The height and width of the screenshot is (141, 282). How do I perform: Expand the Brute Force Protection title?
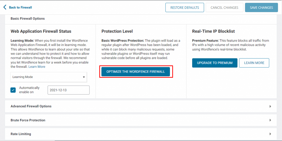point(28,120)
